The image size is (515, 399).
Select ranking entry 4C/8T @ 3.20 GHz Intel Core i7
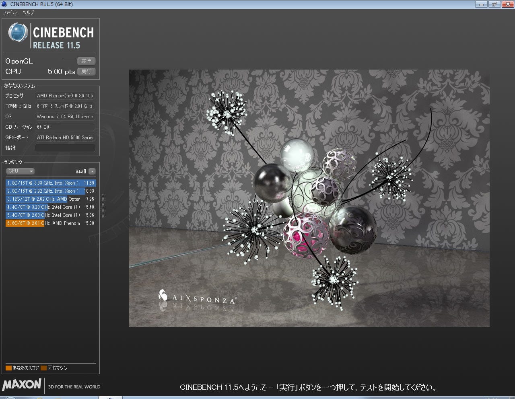coord(51,207)
